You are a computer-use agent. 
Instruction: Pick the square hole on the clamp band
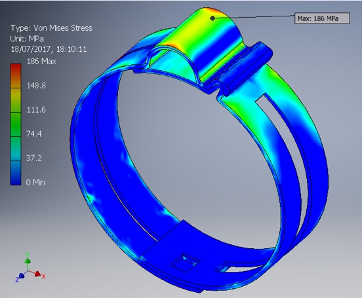[185, 262]
